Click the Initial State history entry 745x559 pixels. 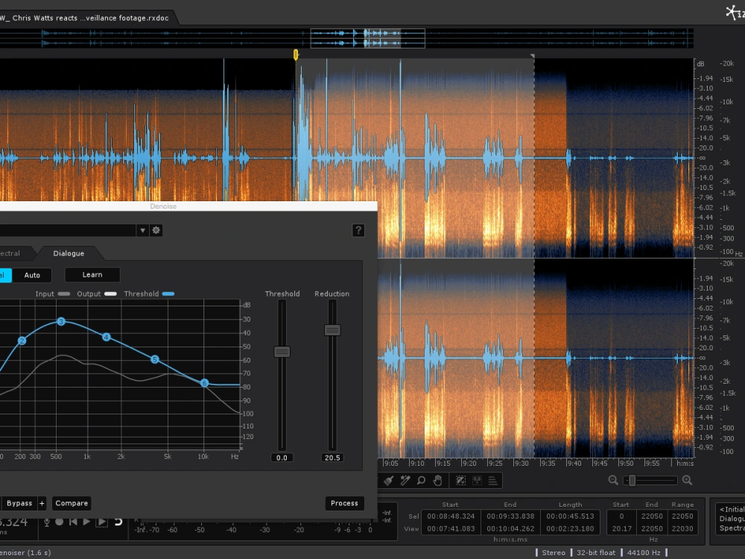(x=732, y=509)
